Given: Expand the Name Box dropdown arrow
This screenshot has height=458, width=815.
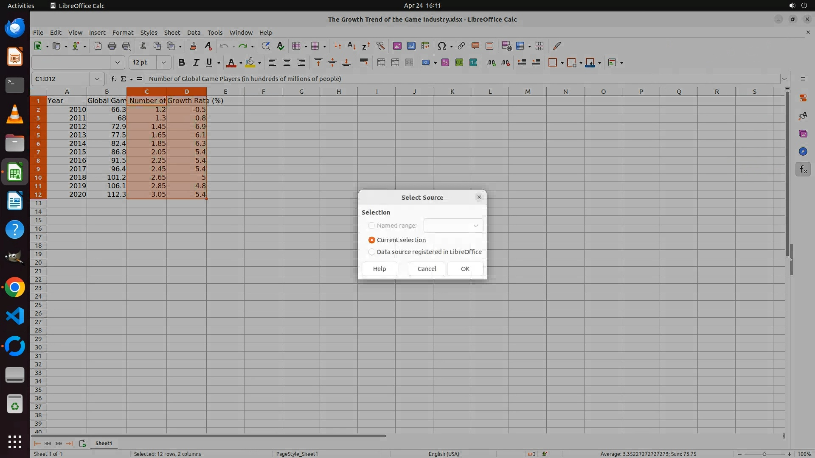Looking at the screenshot, I should (x=97, y=79).
